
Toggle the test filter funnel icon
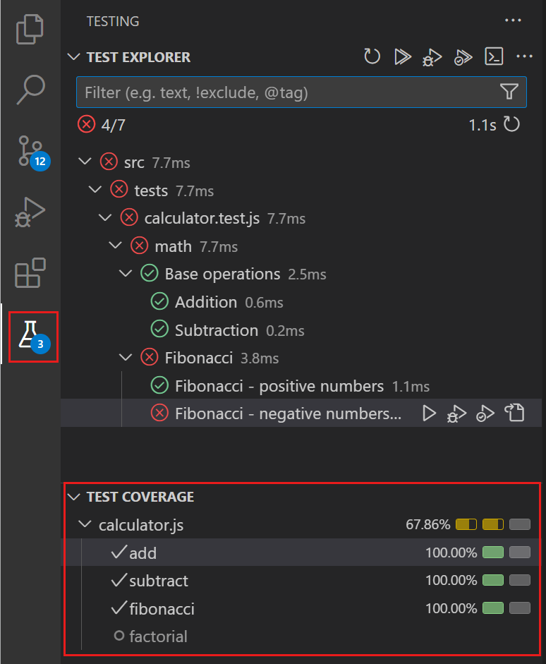509,92
